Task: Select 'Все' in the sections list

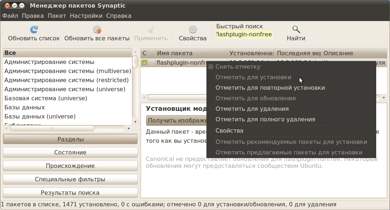Action: tap(67, 53)
